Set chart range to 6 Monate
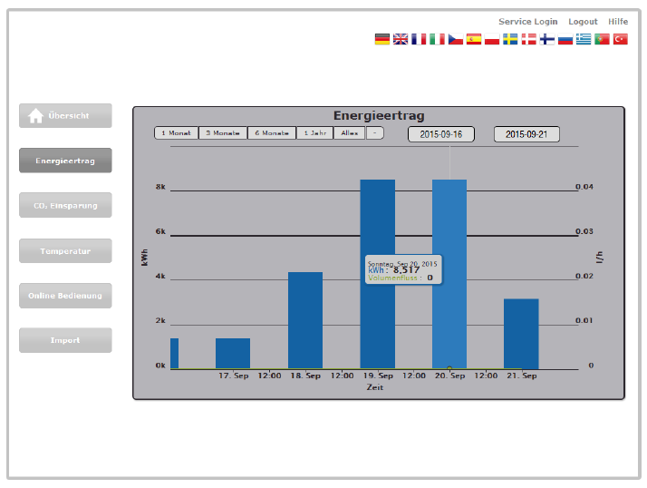Image resolution: width=647 pixels, height=488 pixels. pyautogui.click(x=272, y=133)
